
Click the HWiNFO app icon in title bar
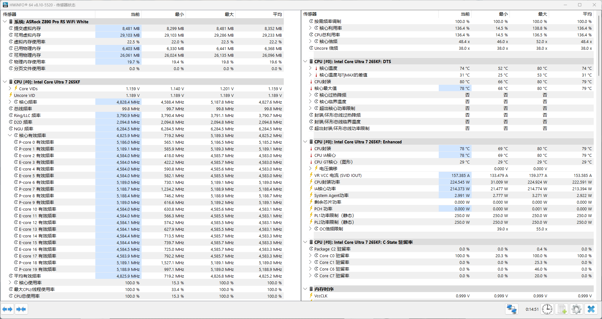coord(5,5)
